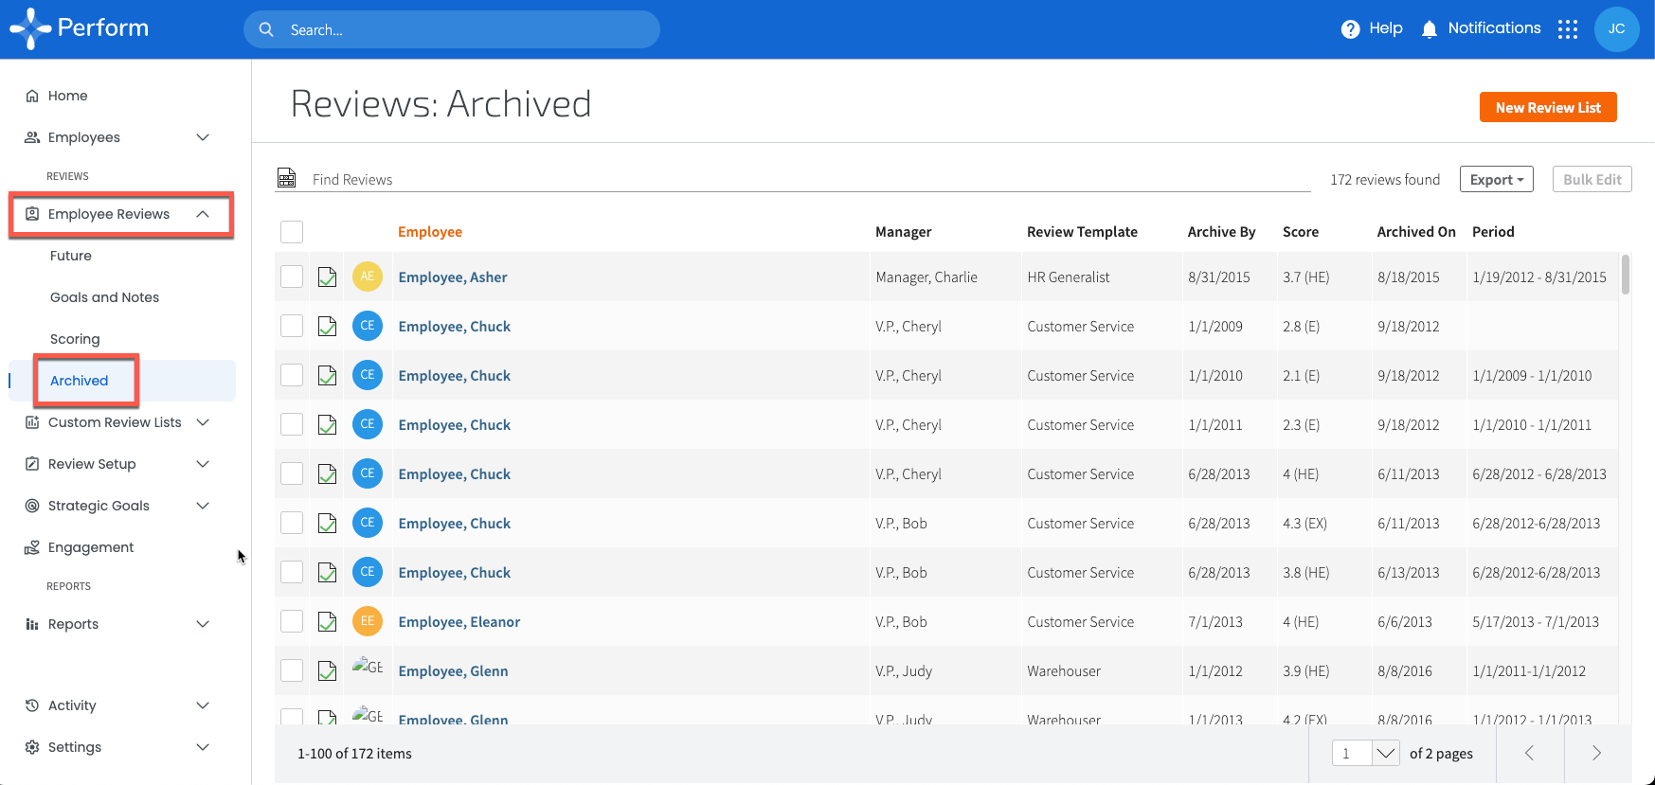Go to the next page arrow
The width and height of the screenshot is (1655, 785).
tap(1596, 753)
